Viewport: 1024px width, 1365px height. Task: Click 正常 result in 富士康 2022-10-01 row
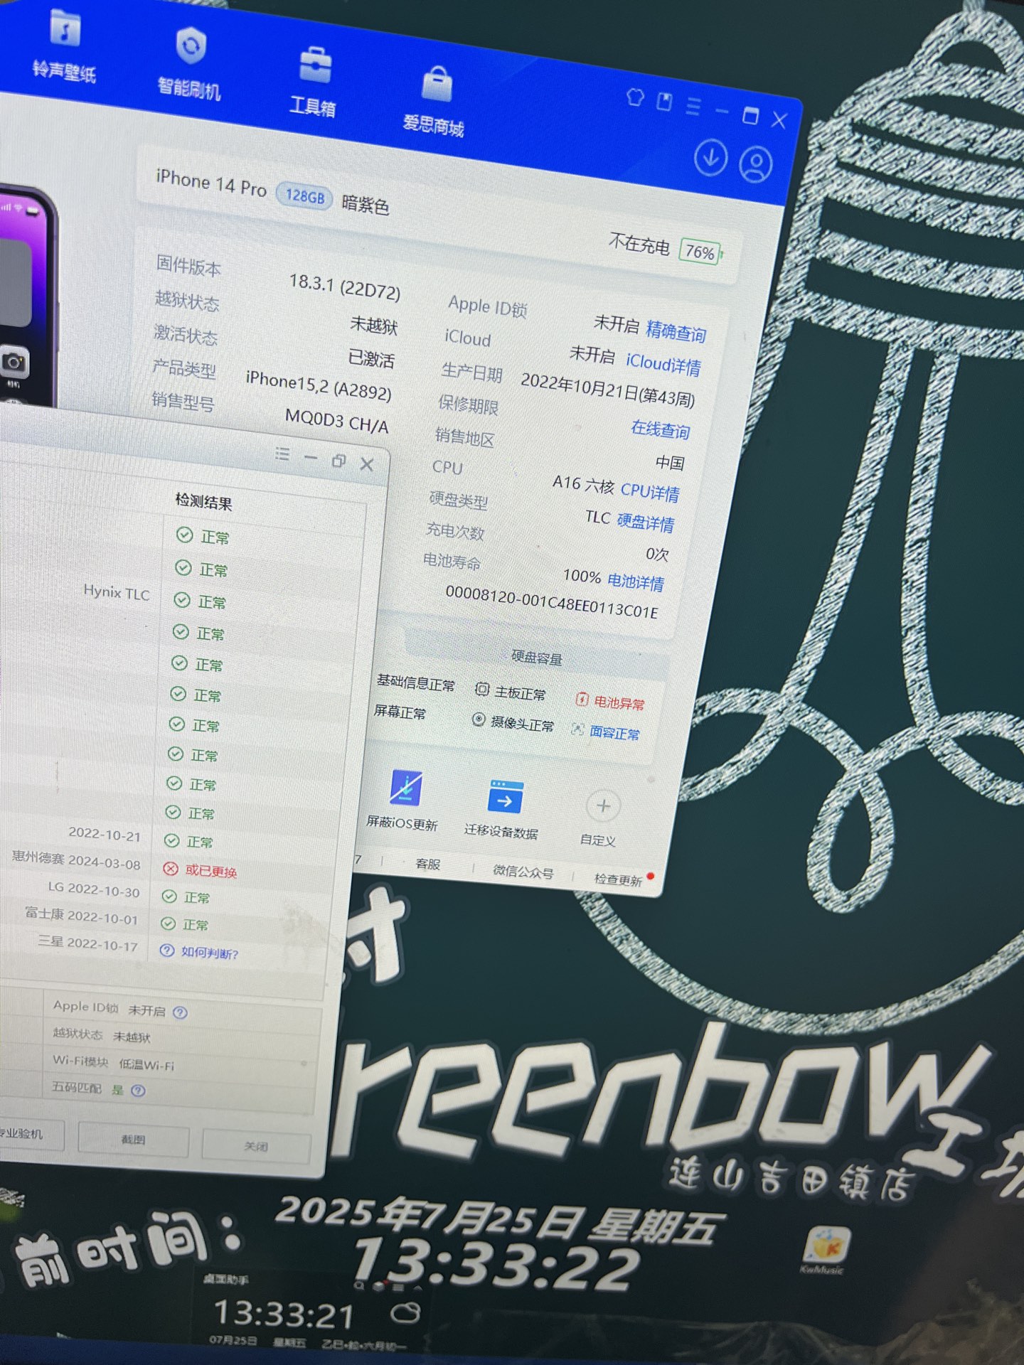click(185, 924)
